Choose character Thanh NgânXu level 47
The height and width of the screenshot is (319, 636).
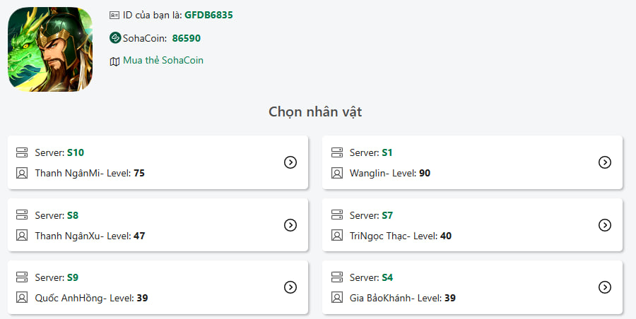pos(90,236)
